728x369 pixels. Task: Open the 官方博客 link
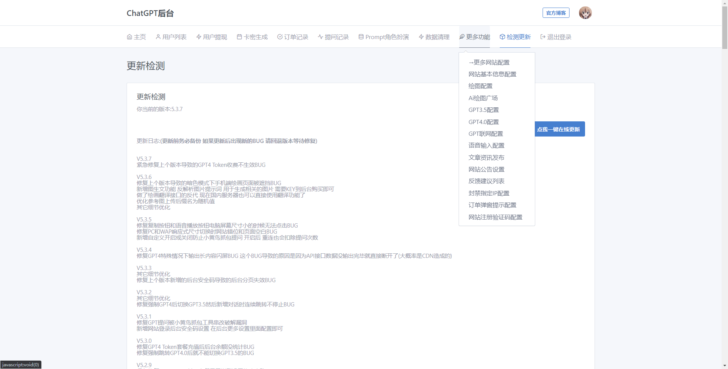[555, 13]
